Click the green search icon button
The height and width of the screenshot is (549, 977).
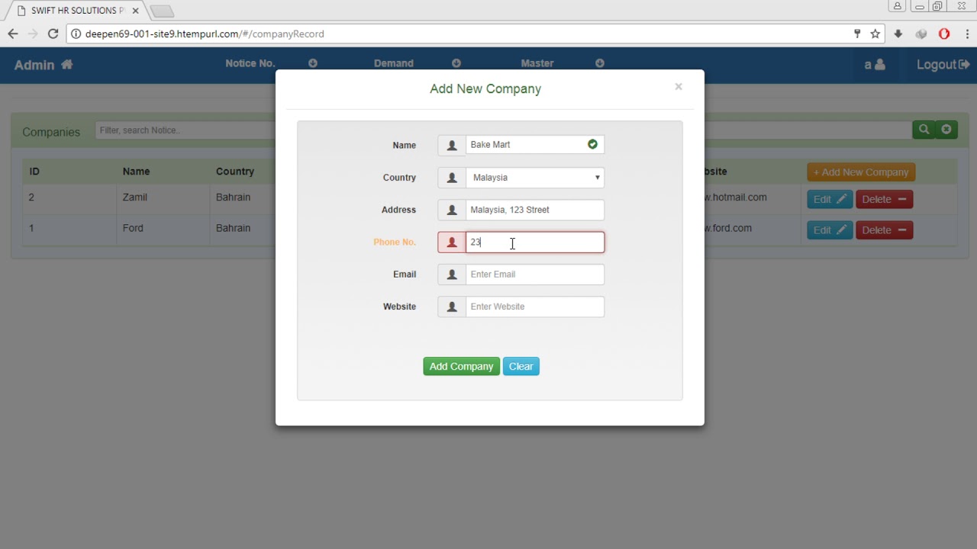(x=924, y=130)
